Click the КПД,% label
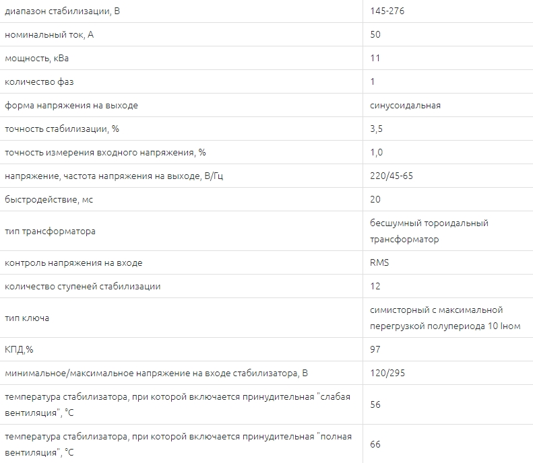 point(19,350)
